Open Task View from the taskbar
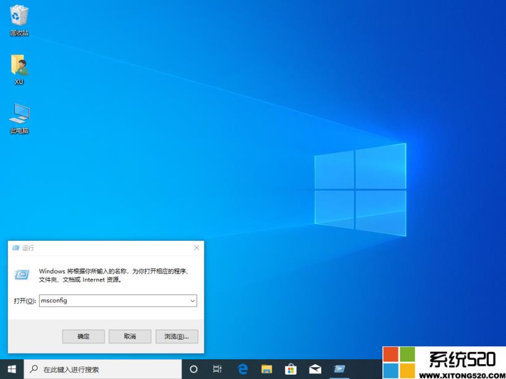This screenshot has width=506, height=379. (216, 368)
